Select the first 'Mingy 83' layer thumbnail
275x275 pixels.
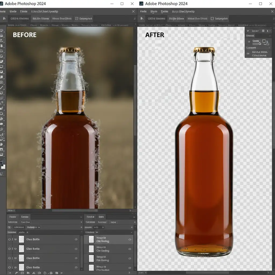coord(91,239)
